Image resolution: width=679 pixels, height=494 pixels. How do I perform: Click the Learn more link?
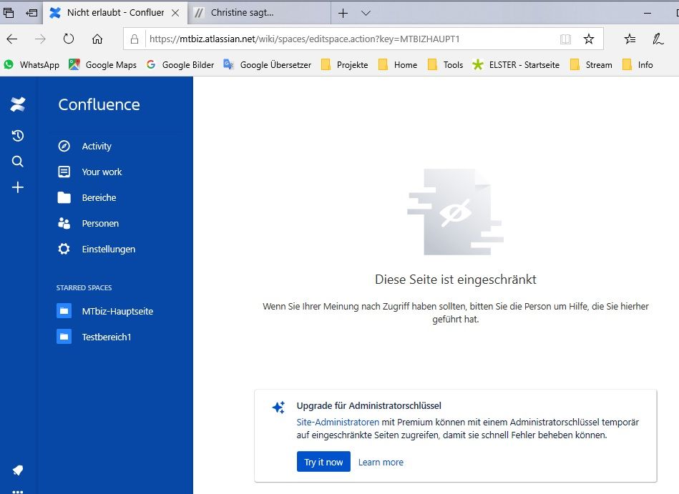(x=381, y=462)
